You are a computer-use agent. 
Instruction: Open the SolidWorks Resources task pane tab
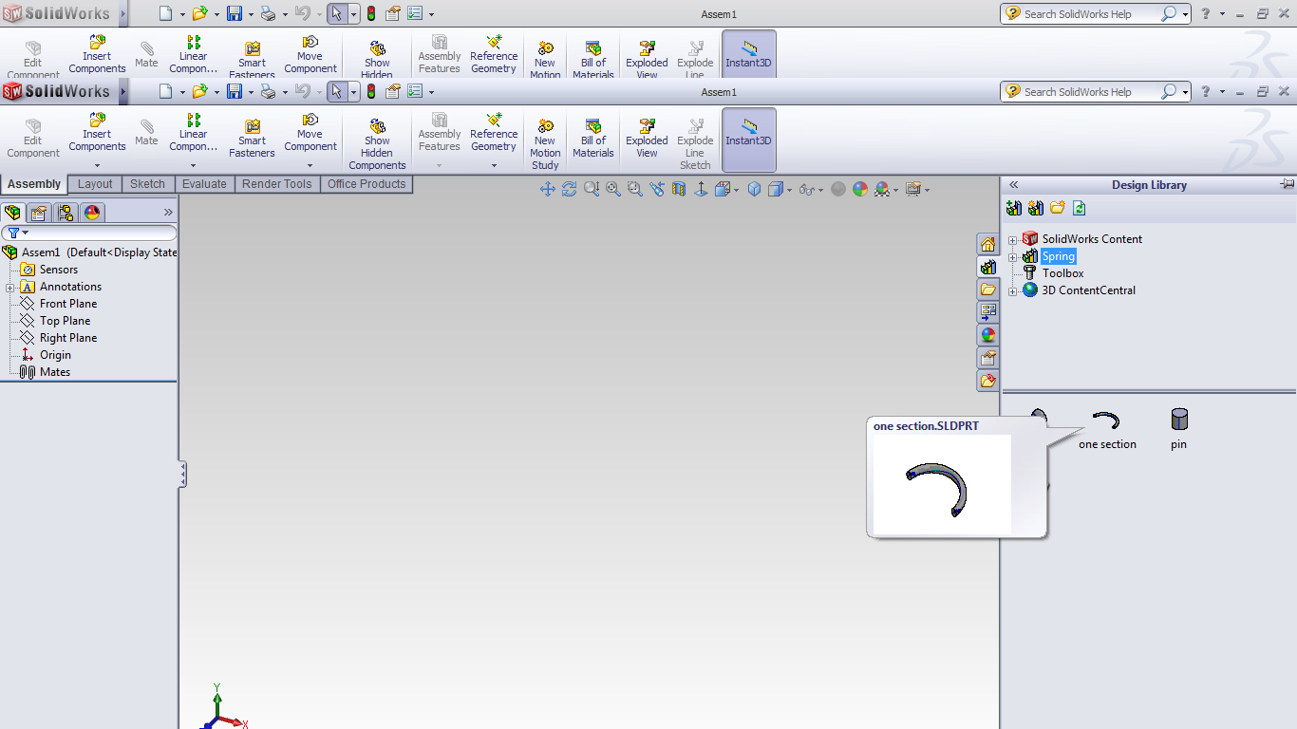click(x=988, y=245)
